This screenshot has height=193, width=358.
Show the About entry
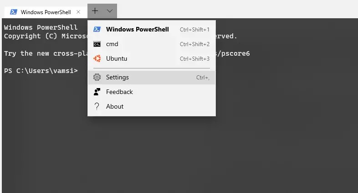click(x=115, y=106)
